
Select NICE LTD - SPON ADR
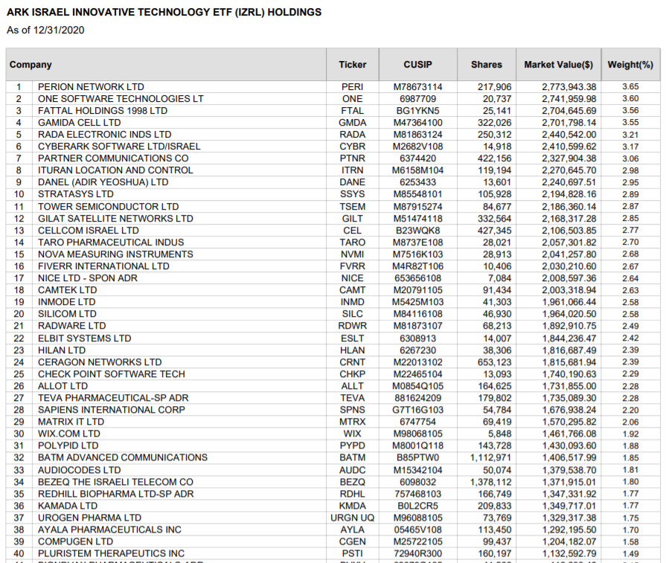pos(88,277)
